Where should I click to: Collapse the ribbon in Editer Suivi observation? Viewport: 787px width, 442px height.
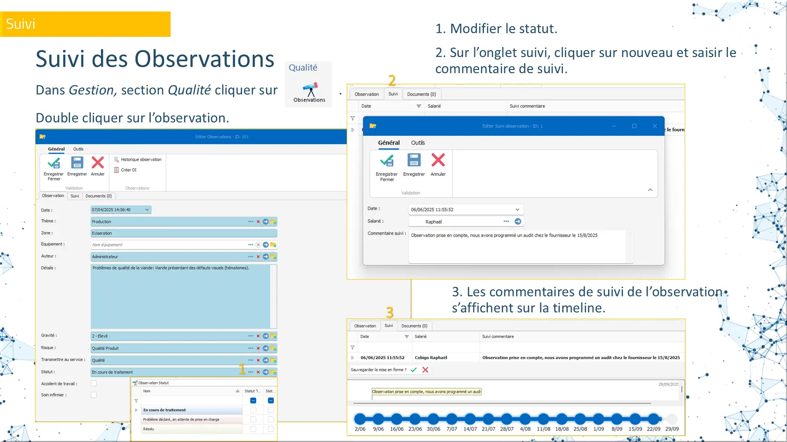pyautogui.click(x=650, y=190)
